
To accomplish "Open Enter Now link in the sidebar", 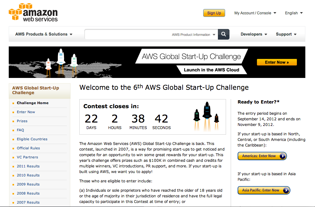I will coord(26,112).
